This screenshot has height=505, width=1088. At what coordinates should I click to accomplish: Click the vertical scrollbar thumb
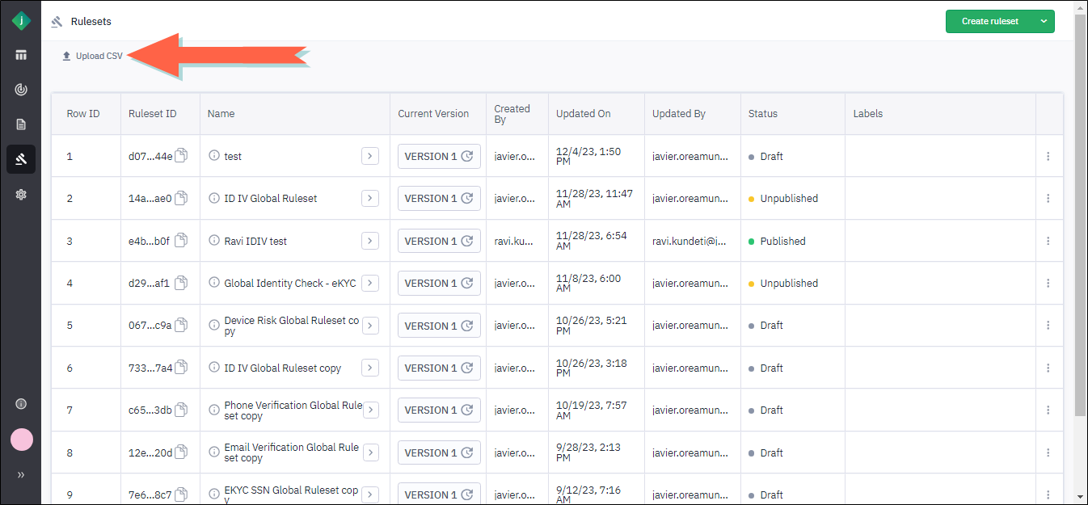coord(1081,215)
